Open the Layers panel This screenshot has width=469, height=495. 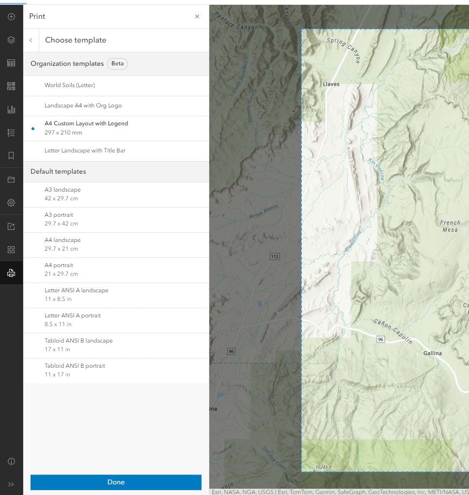11,40
